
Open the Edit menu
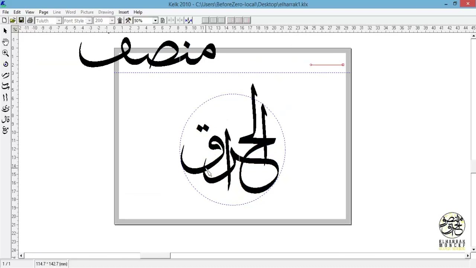pos(17,12)
